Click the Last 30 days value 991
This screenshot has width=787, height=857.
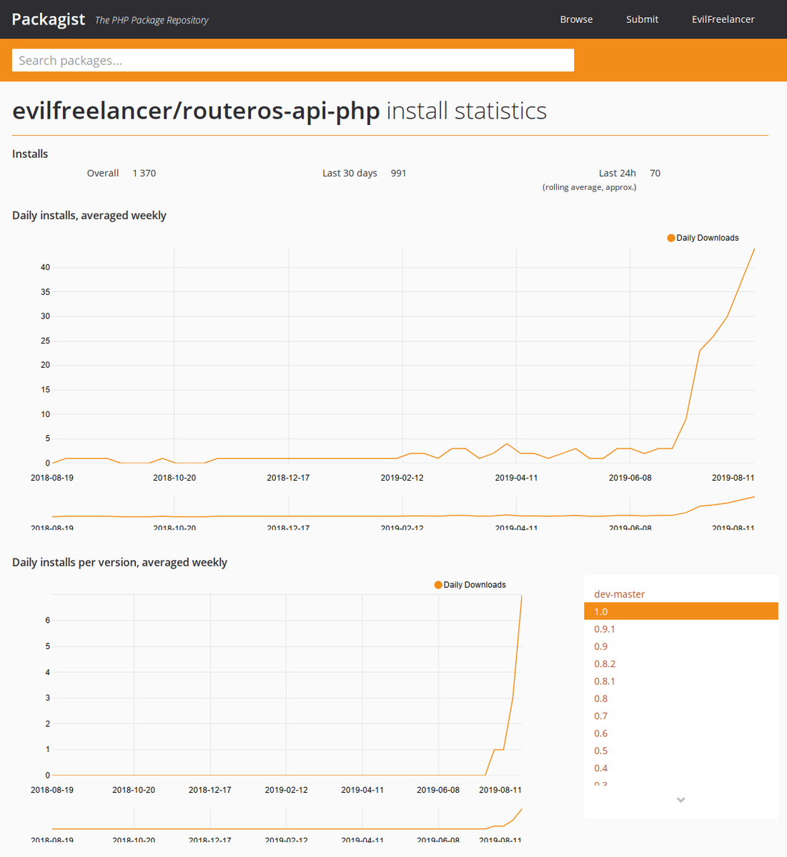398,173
